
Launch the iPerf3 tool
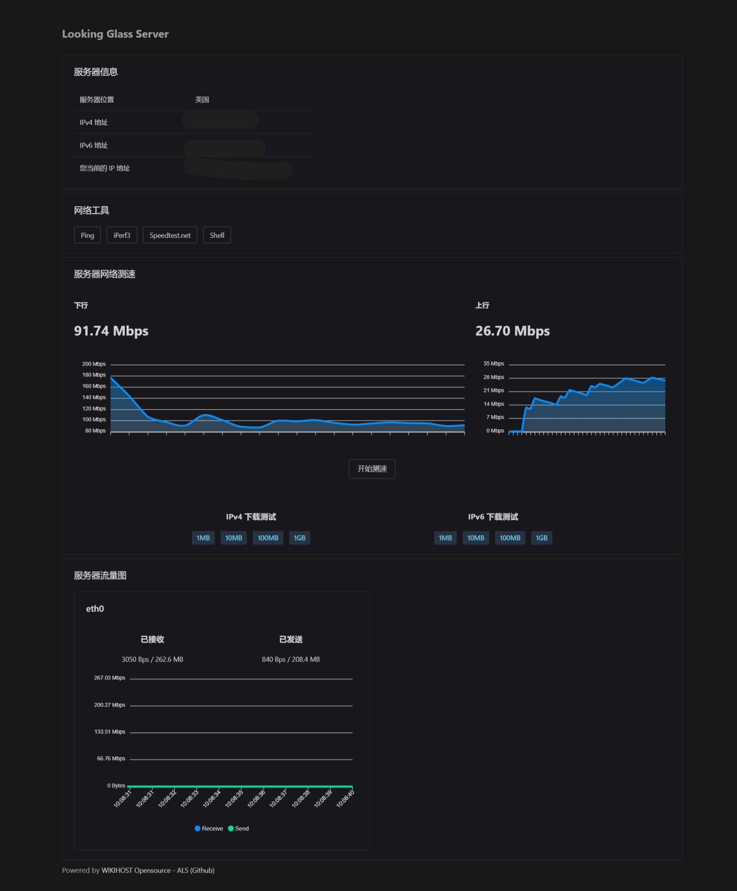pyautogui.click(x=122, y=235)
